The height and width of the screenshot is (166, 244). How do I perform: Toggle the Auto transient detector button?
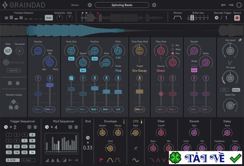pos(48,18)
